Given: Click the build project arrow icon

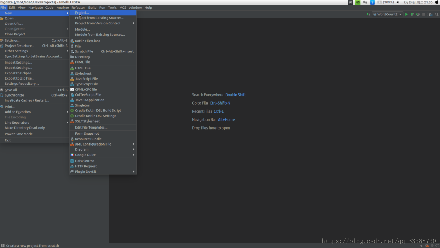Looking at the screenshot, I should click(368, 14).
